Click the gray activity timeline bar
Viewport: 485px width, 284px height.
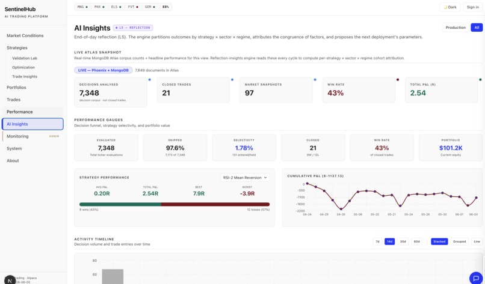pyautogui.click(x=113, y=276)
